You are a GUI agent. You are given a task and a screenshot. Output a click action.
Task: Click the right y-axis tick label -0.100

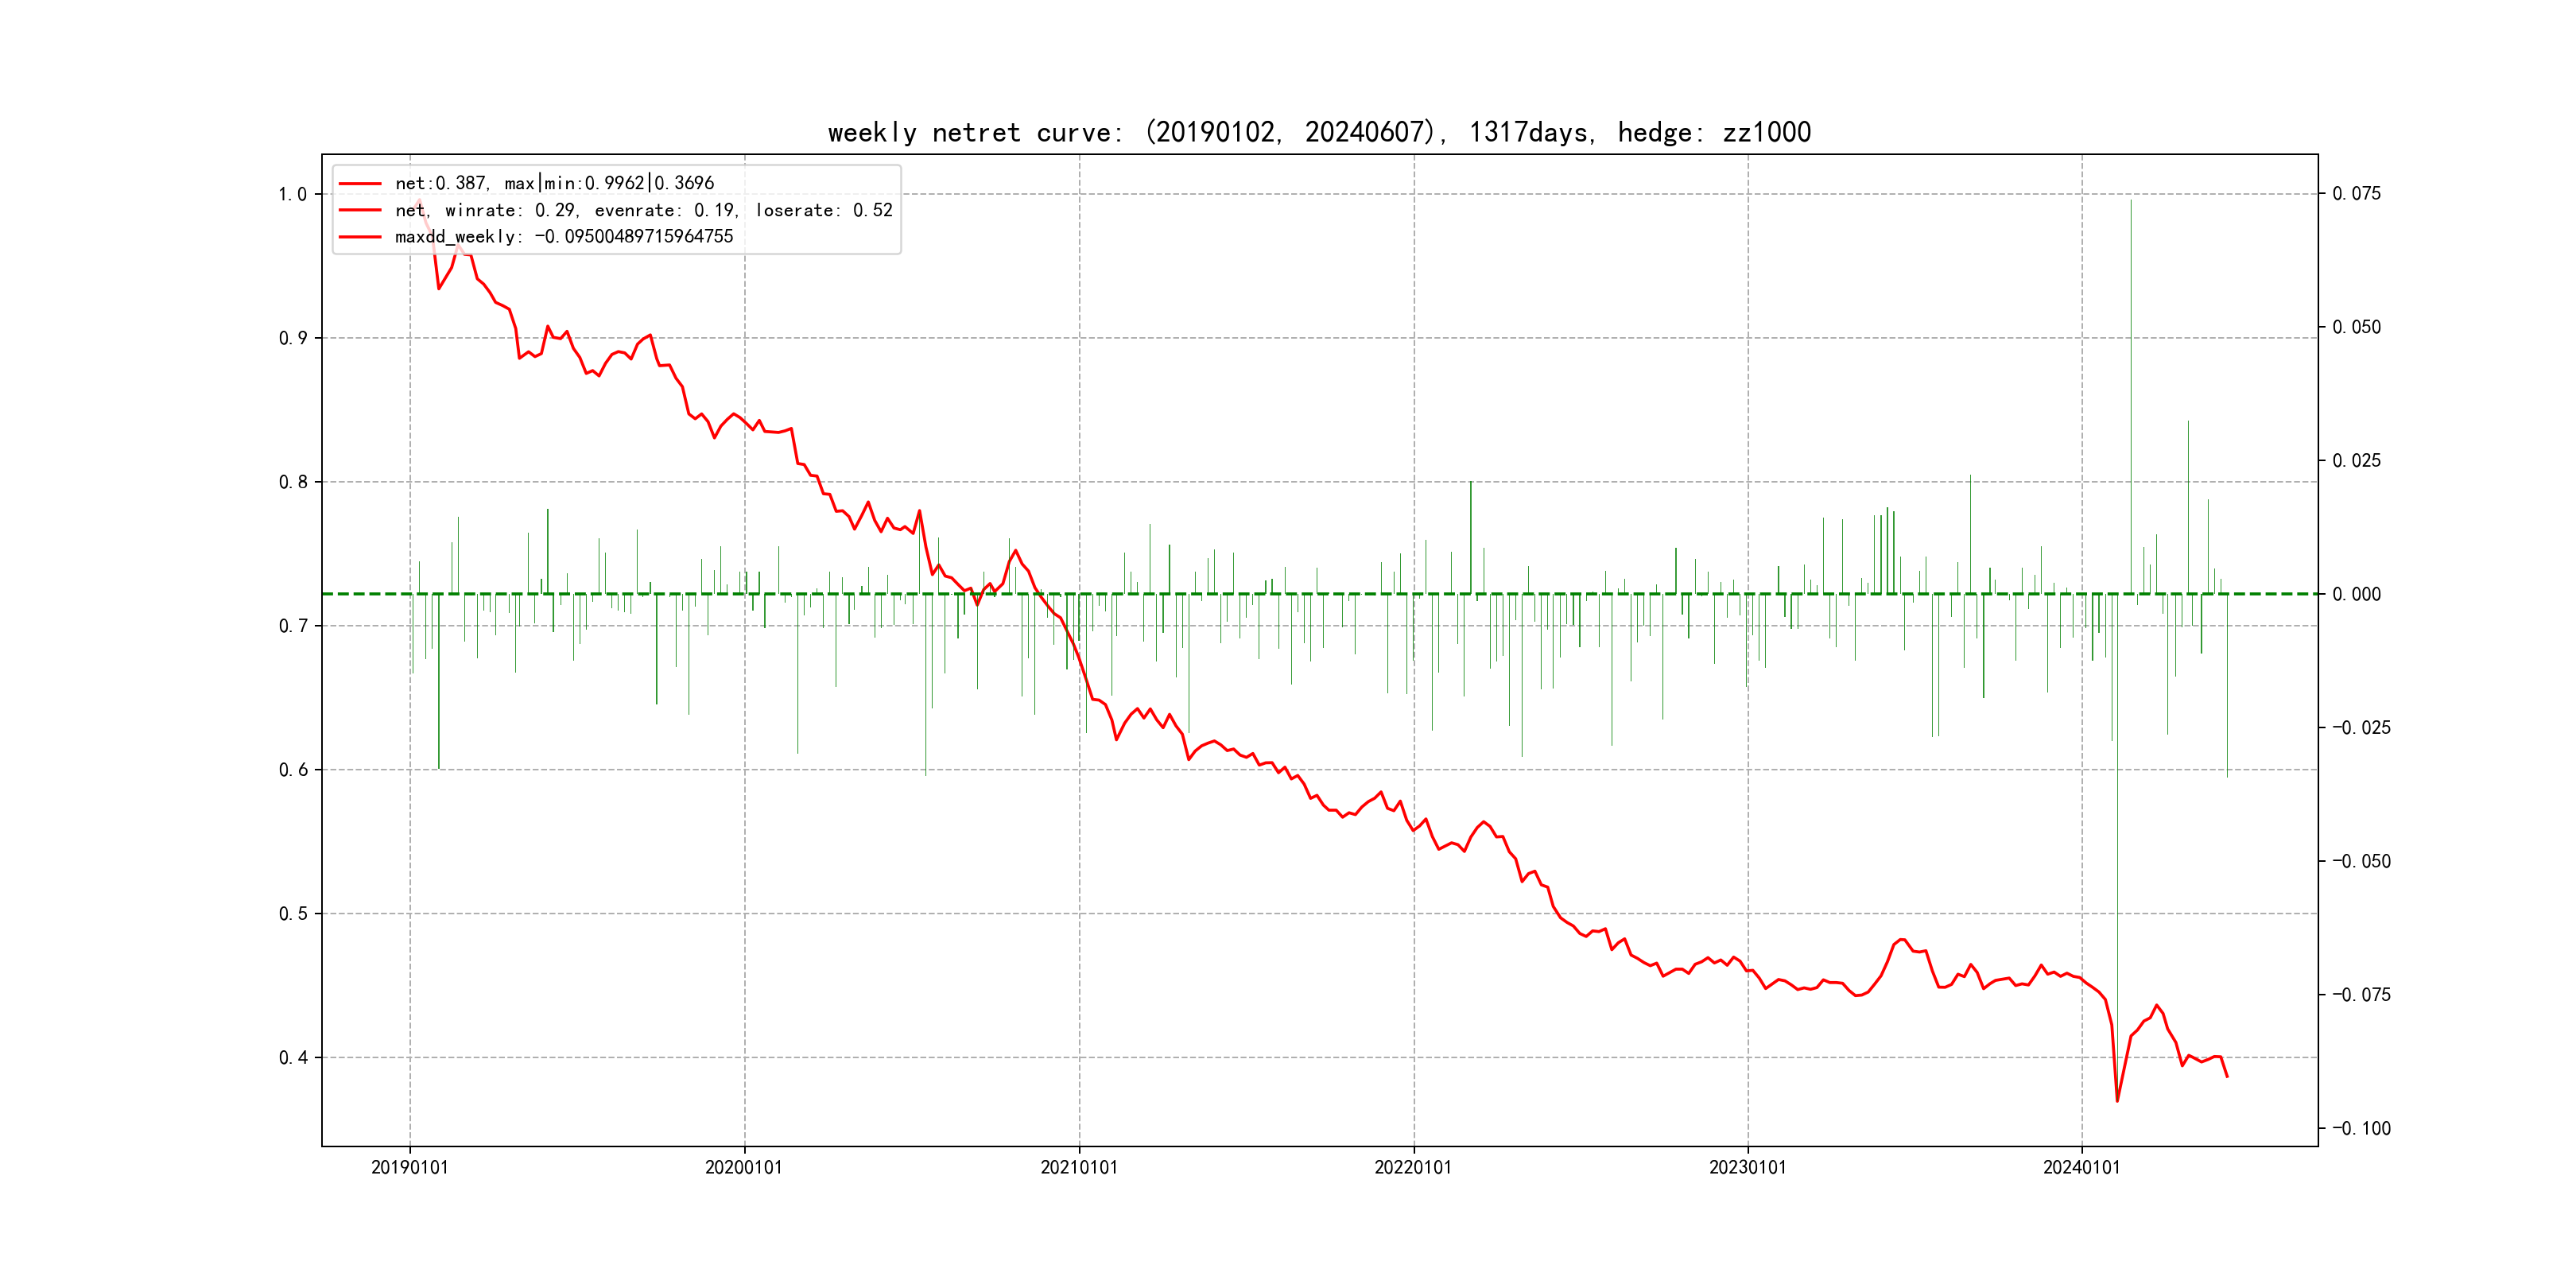[2361, 1128]
